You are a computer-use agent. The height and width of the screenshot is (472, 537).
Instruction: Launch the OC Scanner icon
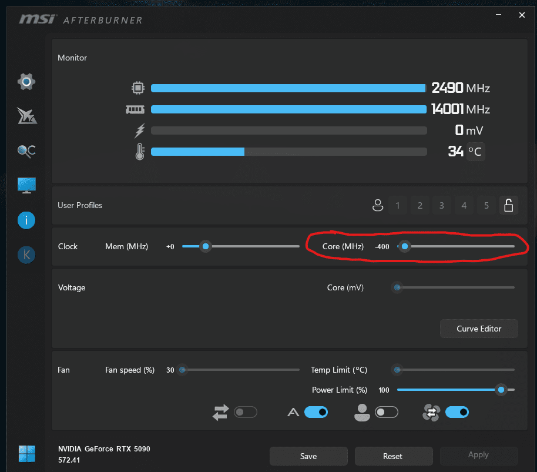(x=26, y=150)
